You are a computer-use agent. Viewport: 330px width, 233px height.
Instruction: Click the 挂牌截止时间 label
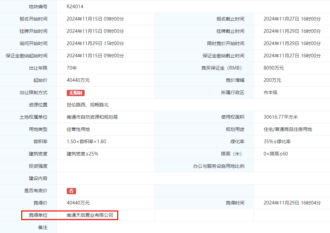click(x=230, y=31)
